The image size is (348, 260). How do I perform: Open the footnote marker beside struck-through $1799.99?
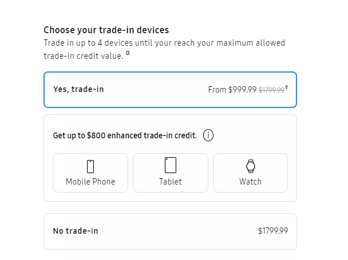[287, 87]
